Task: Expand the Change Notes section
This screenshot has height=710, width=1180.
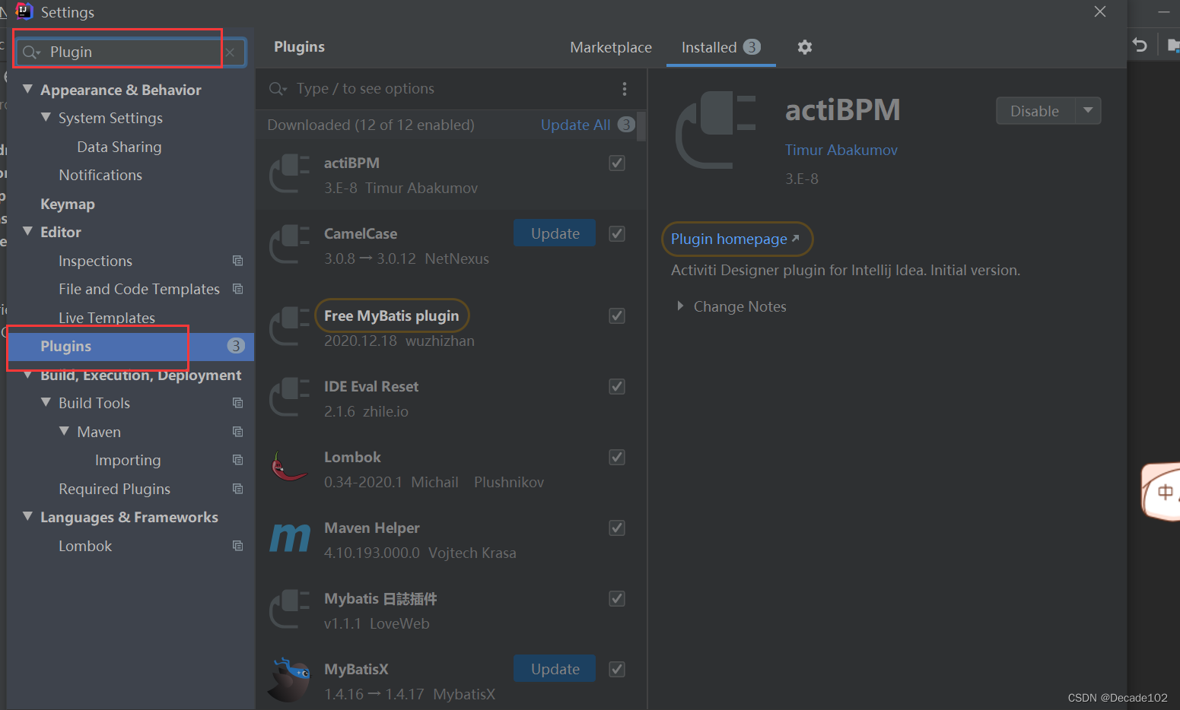Action: coord(680,306)
